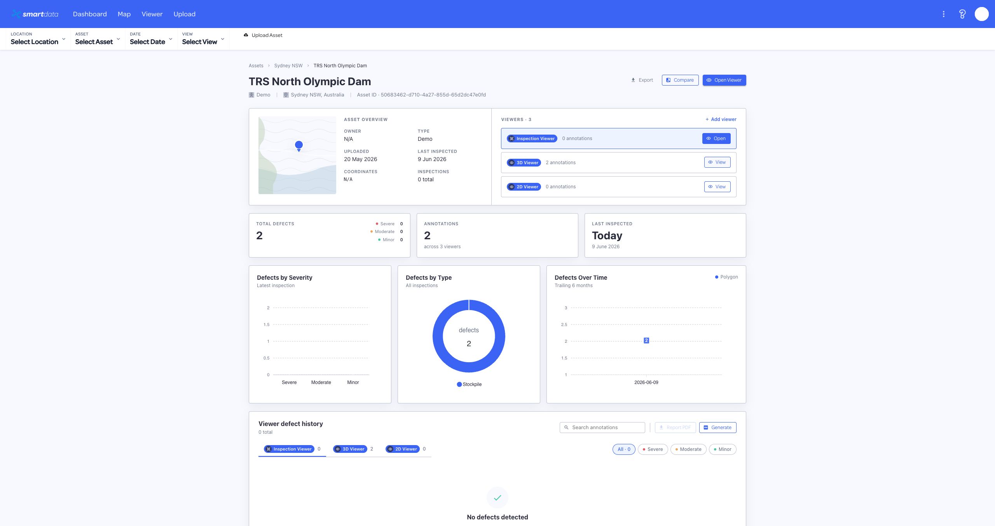Click the '20 May 2026' uploaded date

point(360,159)
